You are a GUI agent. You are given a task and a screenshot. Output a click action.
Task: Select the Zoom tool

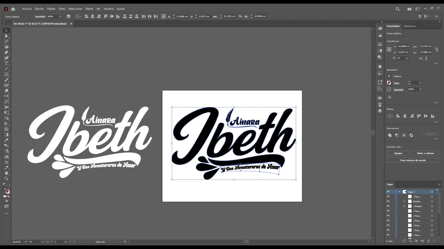click(6, 178)
